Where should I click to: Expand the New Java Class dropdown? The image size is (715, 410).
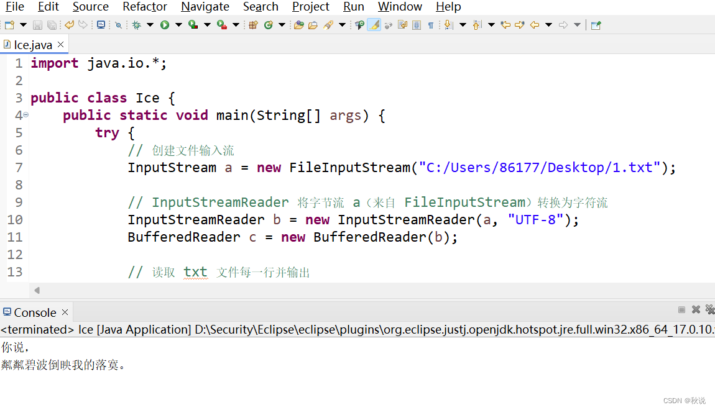pyautogui.click(x=282, y=25)
